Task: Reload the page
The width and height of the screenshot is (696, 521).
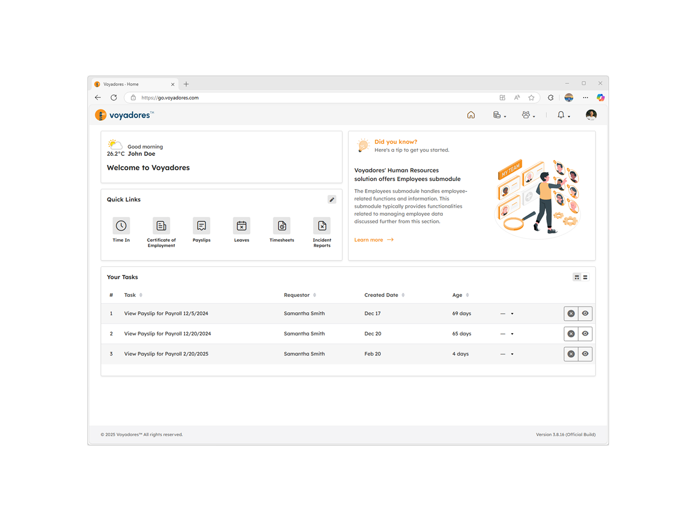Action: (x=114, y=98)
